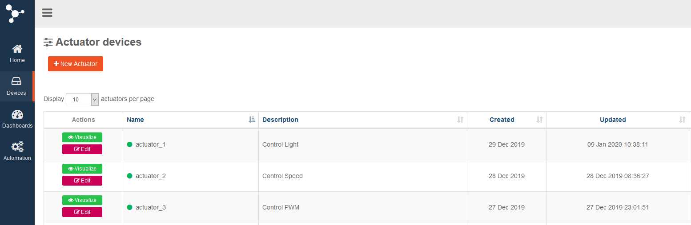This screenshot has width=691, height=225.
Task: Click the New Actuator button
Action: click(x=76, y=64)
